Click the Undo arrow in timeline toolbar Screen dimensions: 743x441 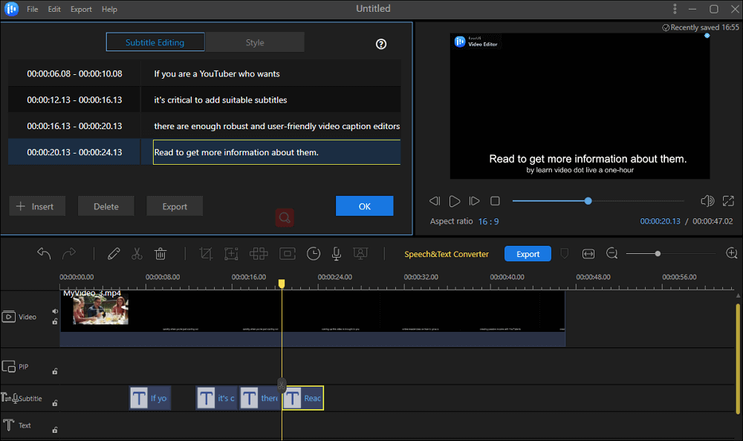click(45, 254)
